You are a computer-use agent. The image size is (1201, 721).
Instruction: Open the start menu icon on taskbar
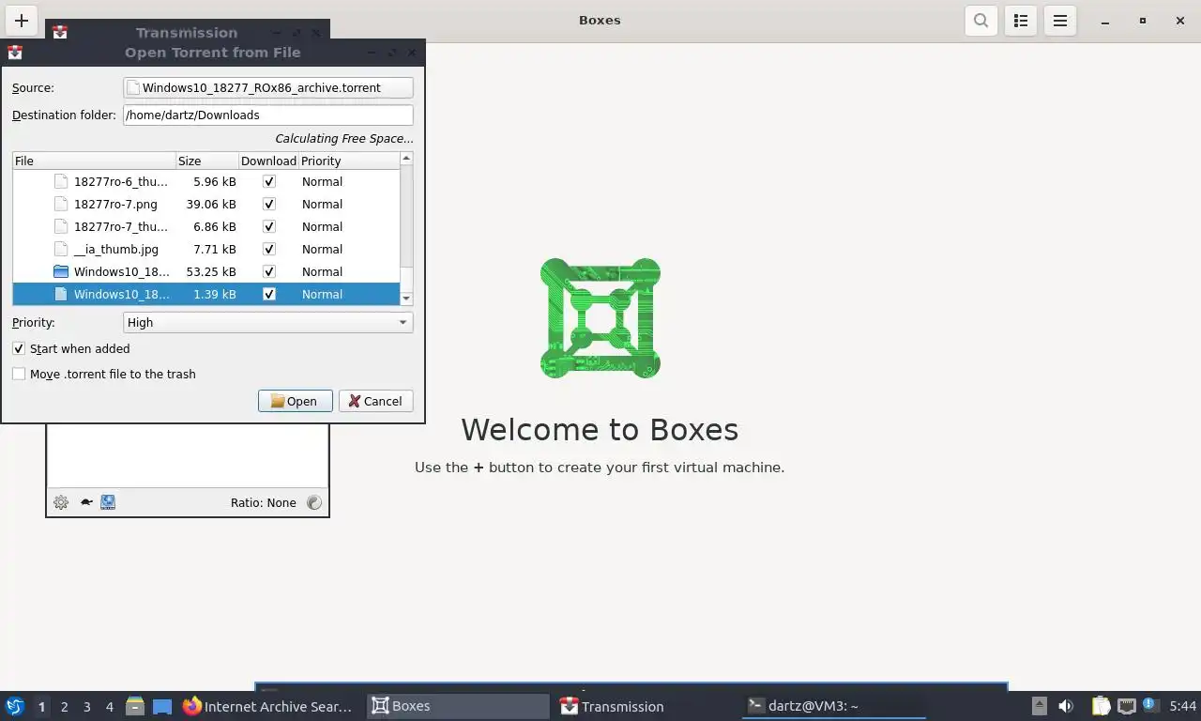point(14,706)
